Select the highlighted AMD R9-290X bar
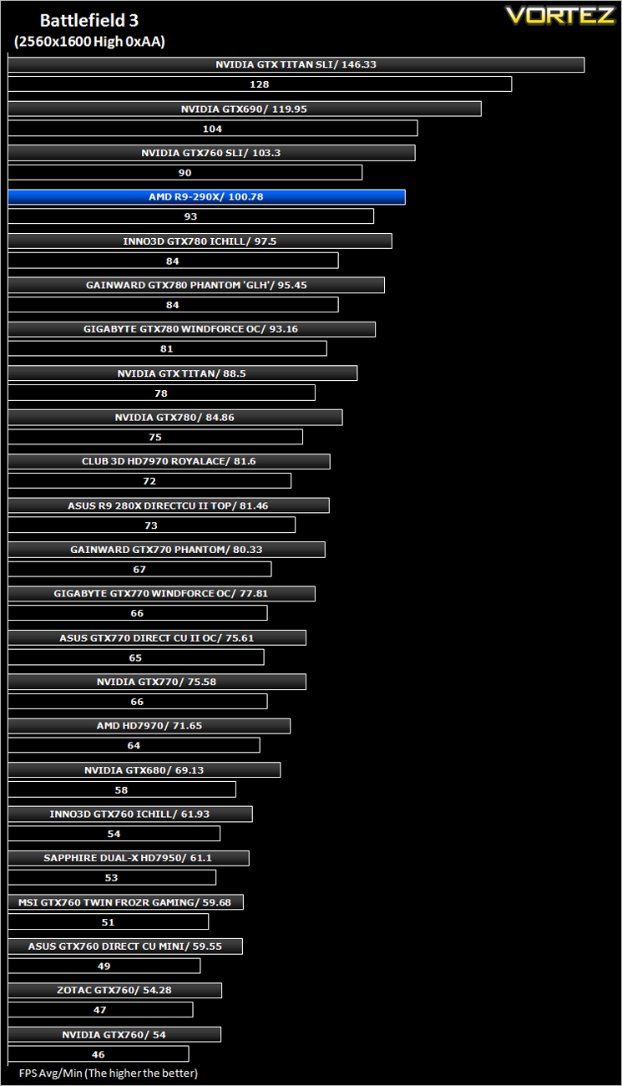The height and width of the screenshot is (1086, 622). click(207, 197)
